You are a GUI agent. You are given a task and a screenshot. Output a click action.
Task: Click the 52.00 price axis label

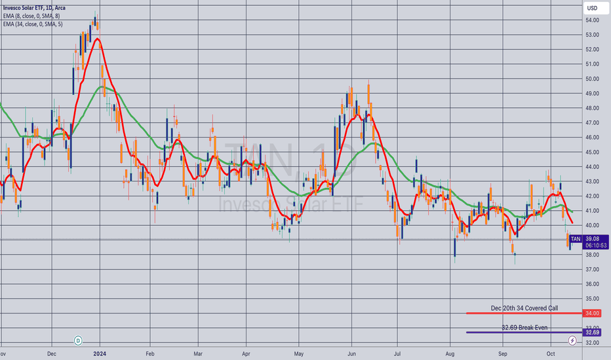[x=592, y=50]
